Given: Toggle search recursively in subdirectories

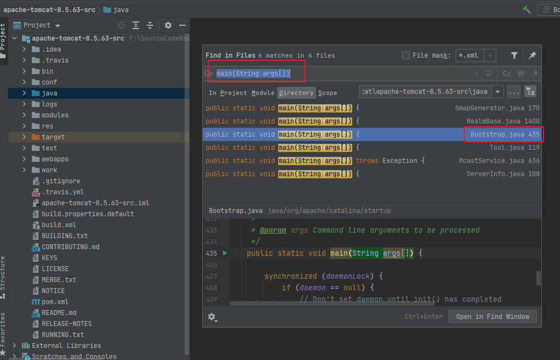Looking at the screenshot, I should click(x=530, y=92).
